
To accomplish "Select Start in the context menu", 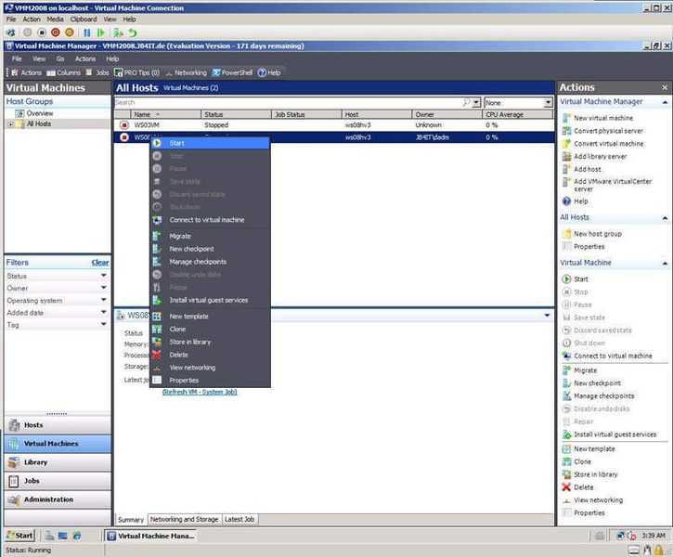I will point(210,143).
